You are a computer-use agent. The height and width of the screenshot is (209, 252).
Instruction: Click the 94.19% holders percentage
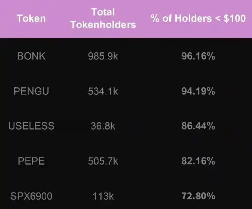(x=198, y=91)
